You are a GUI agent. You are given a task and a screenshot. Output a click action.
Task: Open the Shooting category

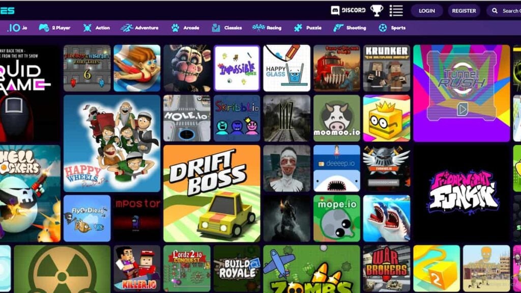click(350, 28)
